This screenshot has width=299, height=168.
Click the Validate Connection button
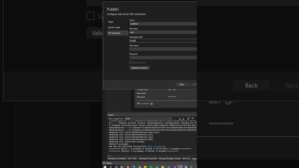point(139,68)
